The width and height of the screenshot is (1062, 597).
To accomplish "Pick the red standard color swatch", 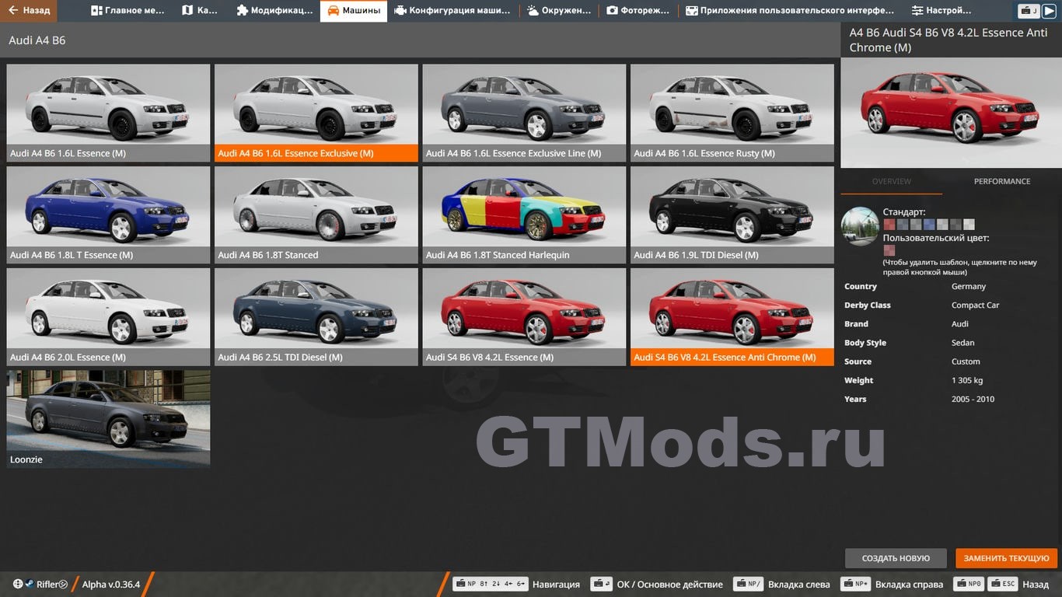I will tap(889, 225).
